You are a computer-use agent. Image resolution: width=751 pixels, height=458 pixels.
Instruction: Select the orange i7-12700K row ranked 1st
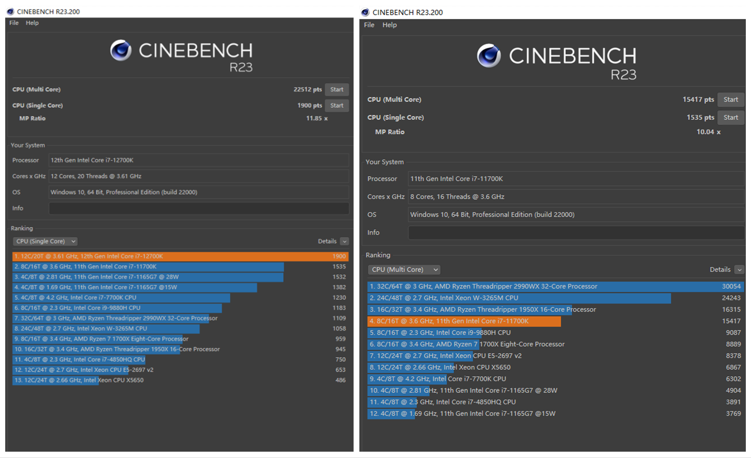click(181, 256)
